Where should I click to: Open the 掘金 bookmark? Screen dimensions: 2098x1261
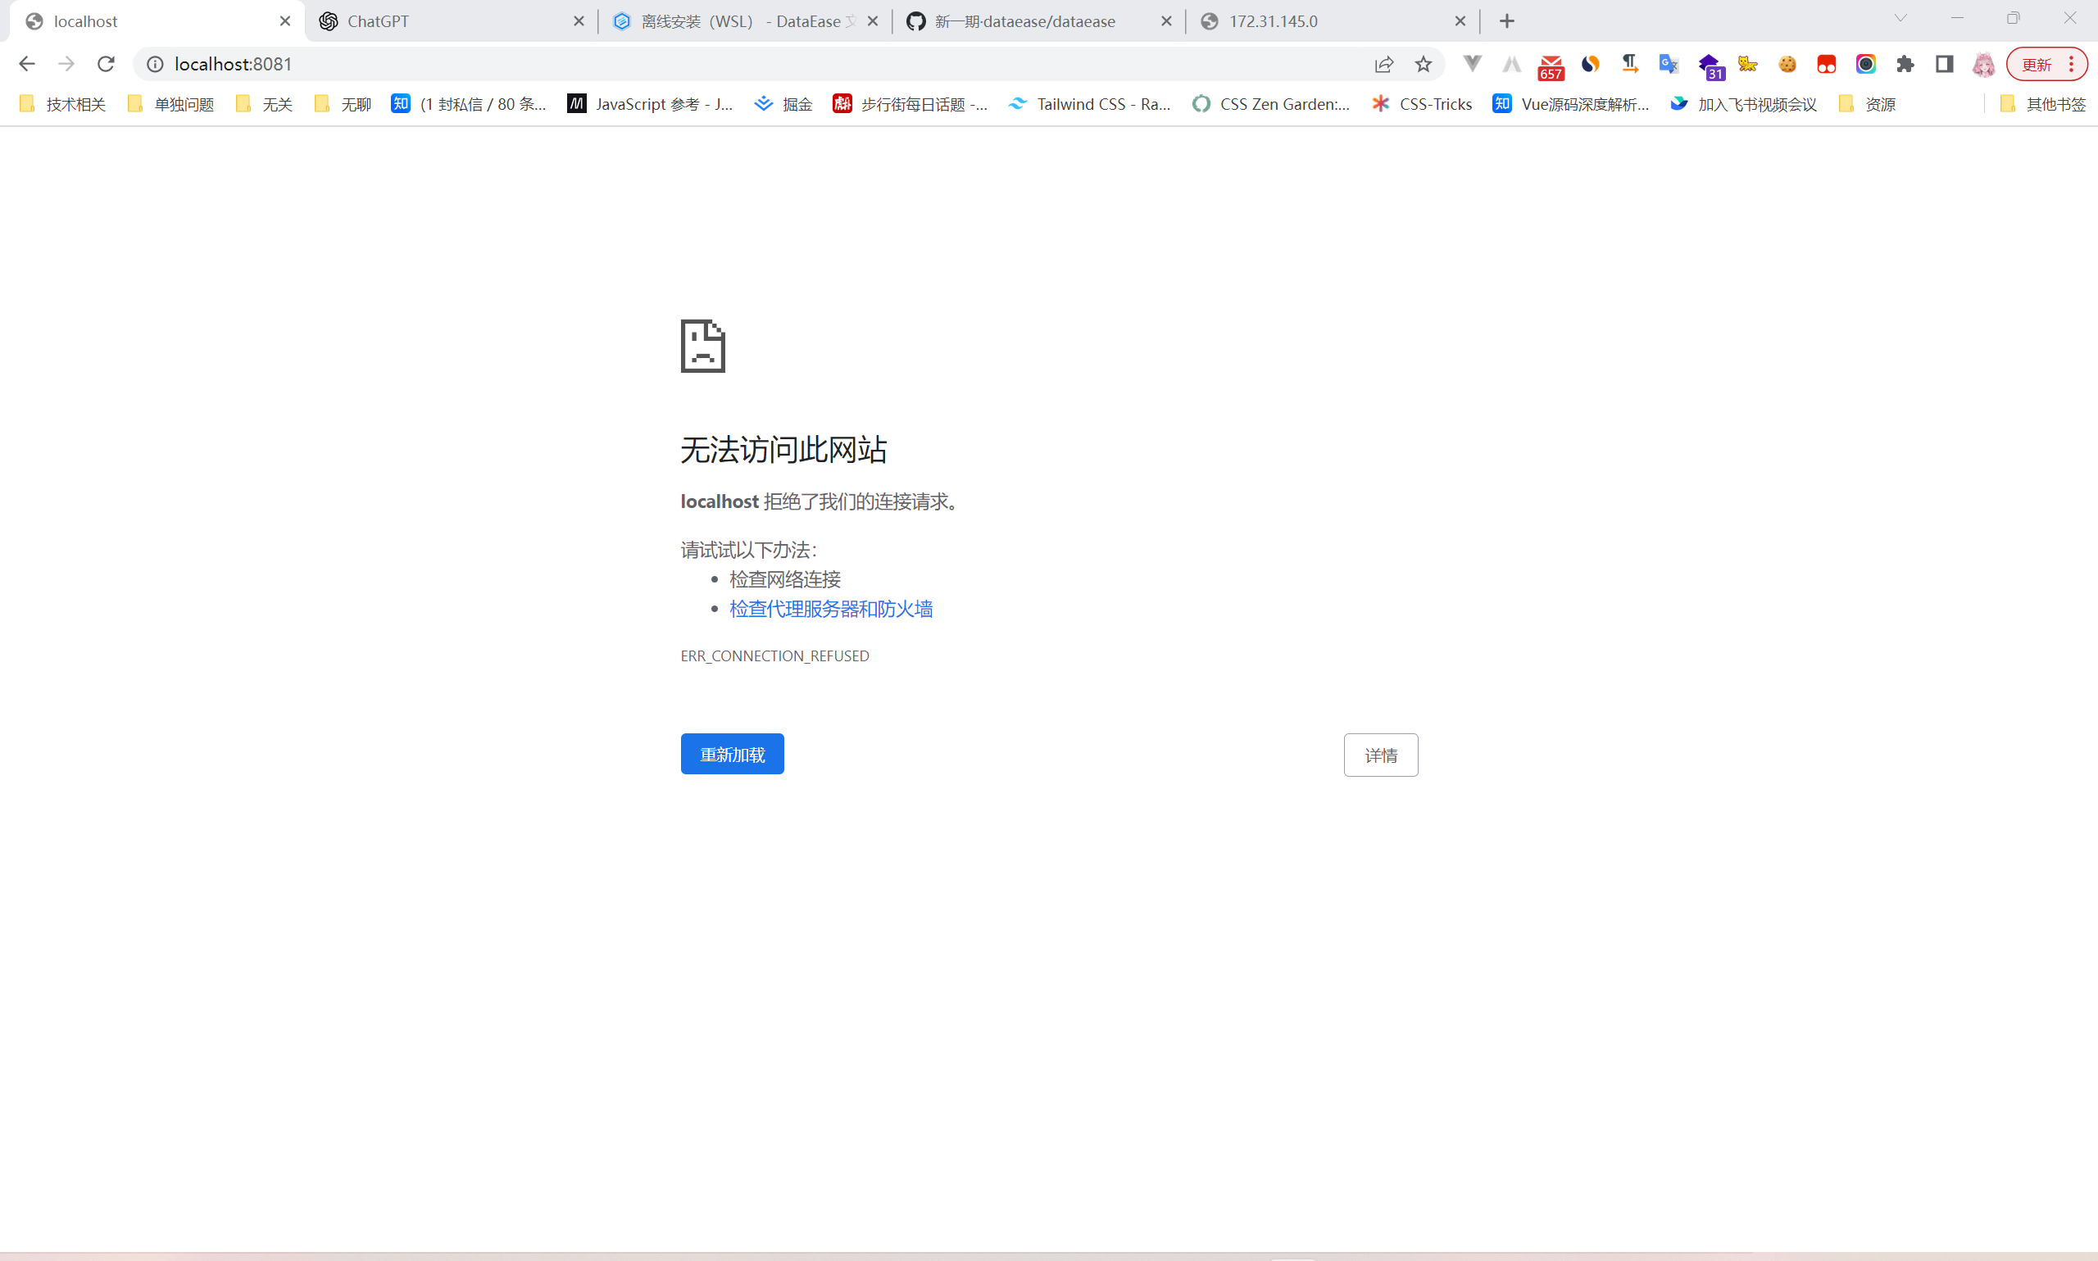[783, 104]
